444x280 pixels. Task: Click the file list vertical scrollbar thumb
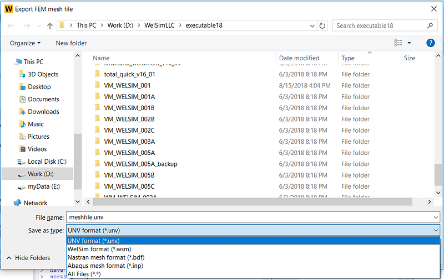(438, 175)
